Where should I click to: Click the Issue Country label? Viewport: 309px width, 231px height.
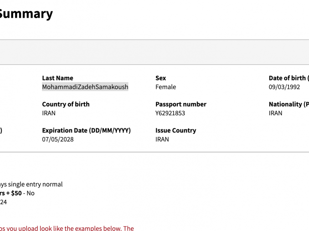click(175, 130)
